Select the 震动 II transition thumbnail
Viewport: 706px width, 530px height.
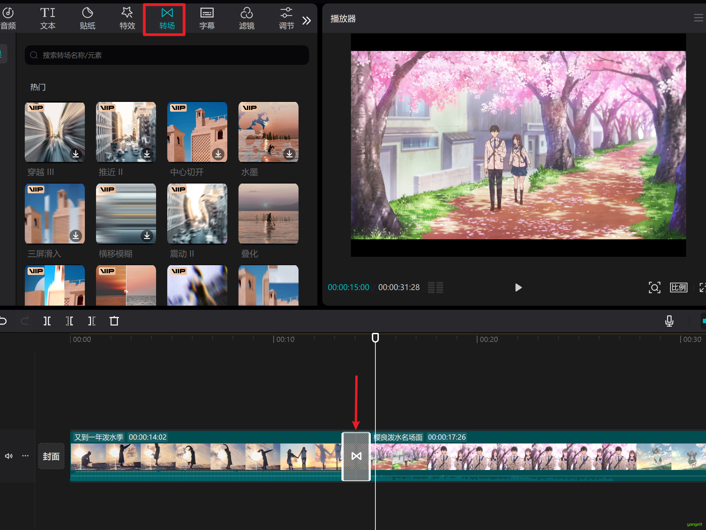pyautogui.click(x=197, y=214)
